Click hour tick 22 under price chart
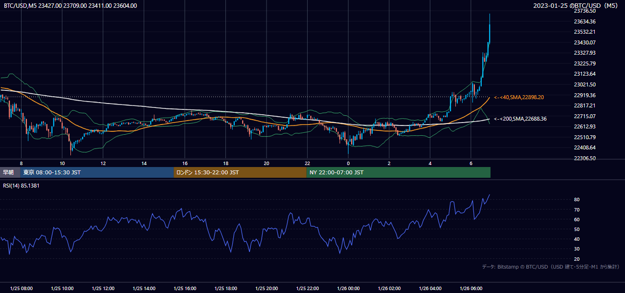The width and height of the screenshot is (625, 293). click(308, 163)
